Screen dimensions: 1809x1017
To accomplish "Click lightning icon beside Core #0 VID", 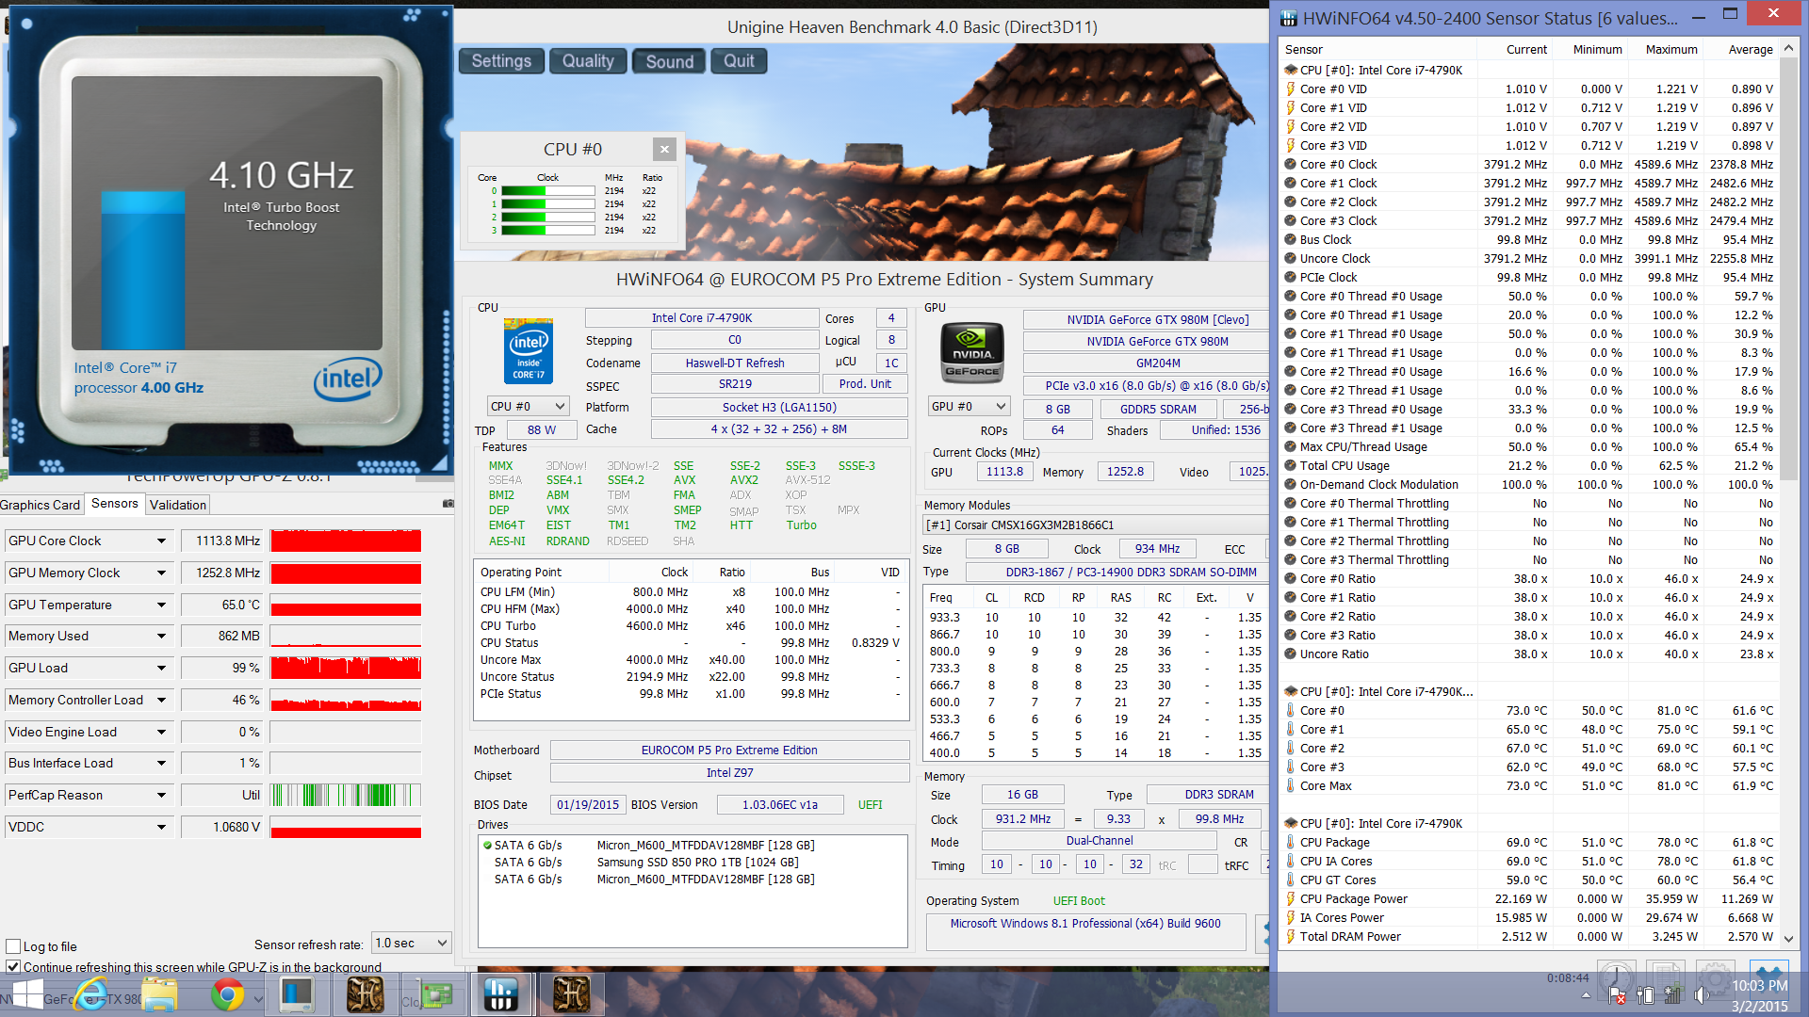I will (x=1291, y=89).
